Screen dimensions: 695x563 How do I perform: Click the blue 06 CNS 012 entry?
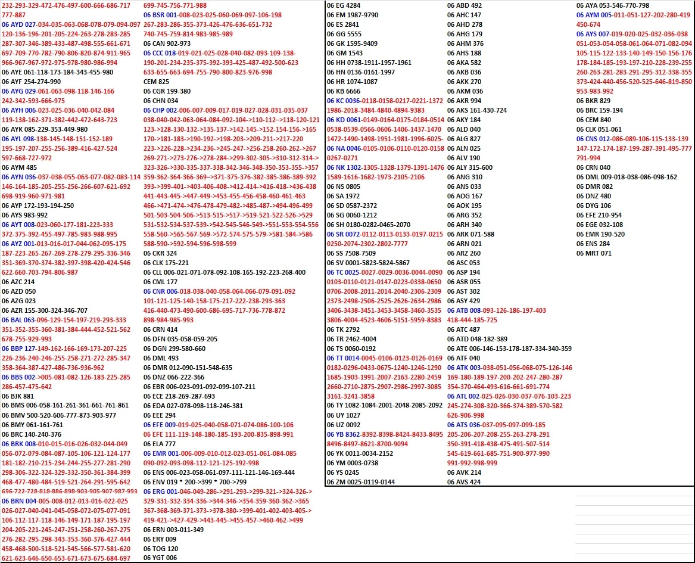tap(593, 139)
